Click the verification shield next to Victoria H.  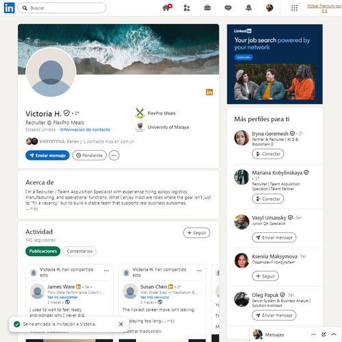[66, 113]
